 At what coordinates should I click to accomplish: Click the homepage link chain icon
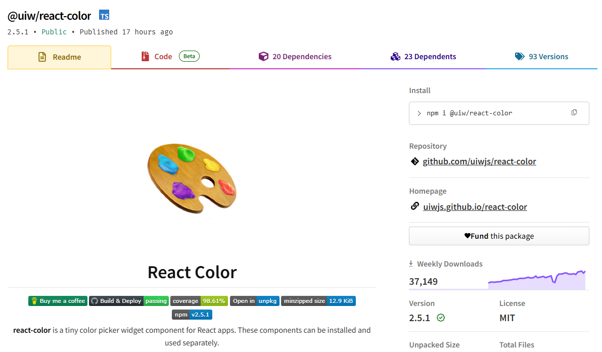pos(414,206)
